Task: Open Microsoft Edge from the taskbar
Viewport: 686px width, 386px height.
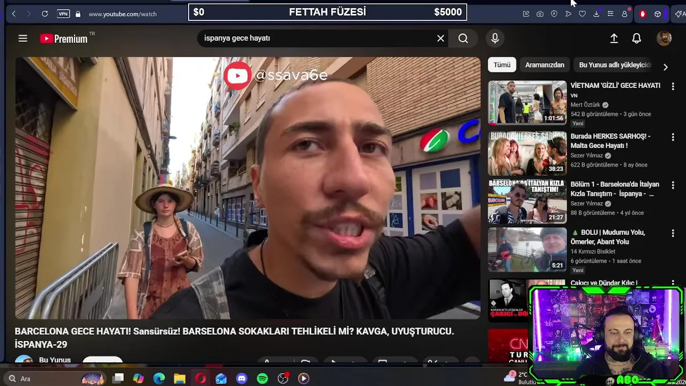Action: (159, 378)
